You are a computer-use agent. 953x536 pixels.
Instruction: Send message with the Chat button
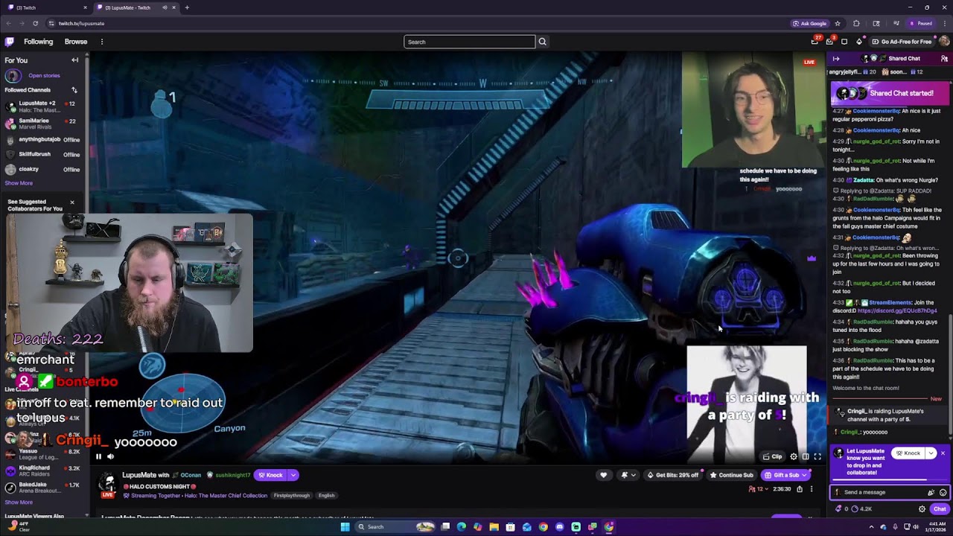(x=940, y=509)
